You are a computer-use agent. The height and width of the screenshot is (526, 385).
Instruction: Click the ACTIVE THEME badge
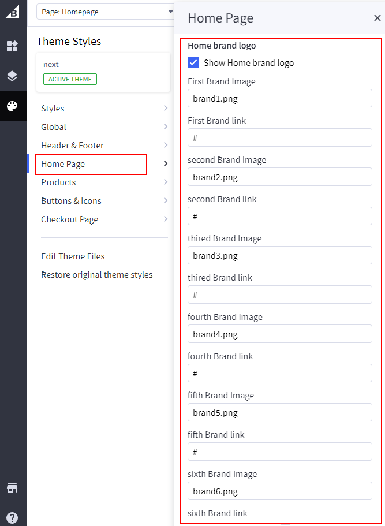(x=70, y=79)
